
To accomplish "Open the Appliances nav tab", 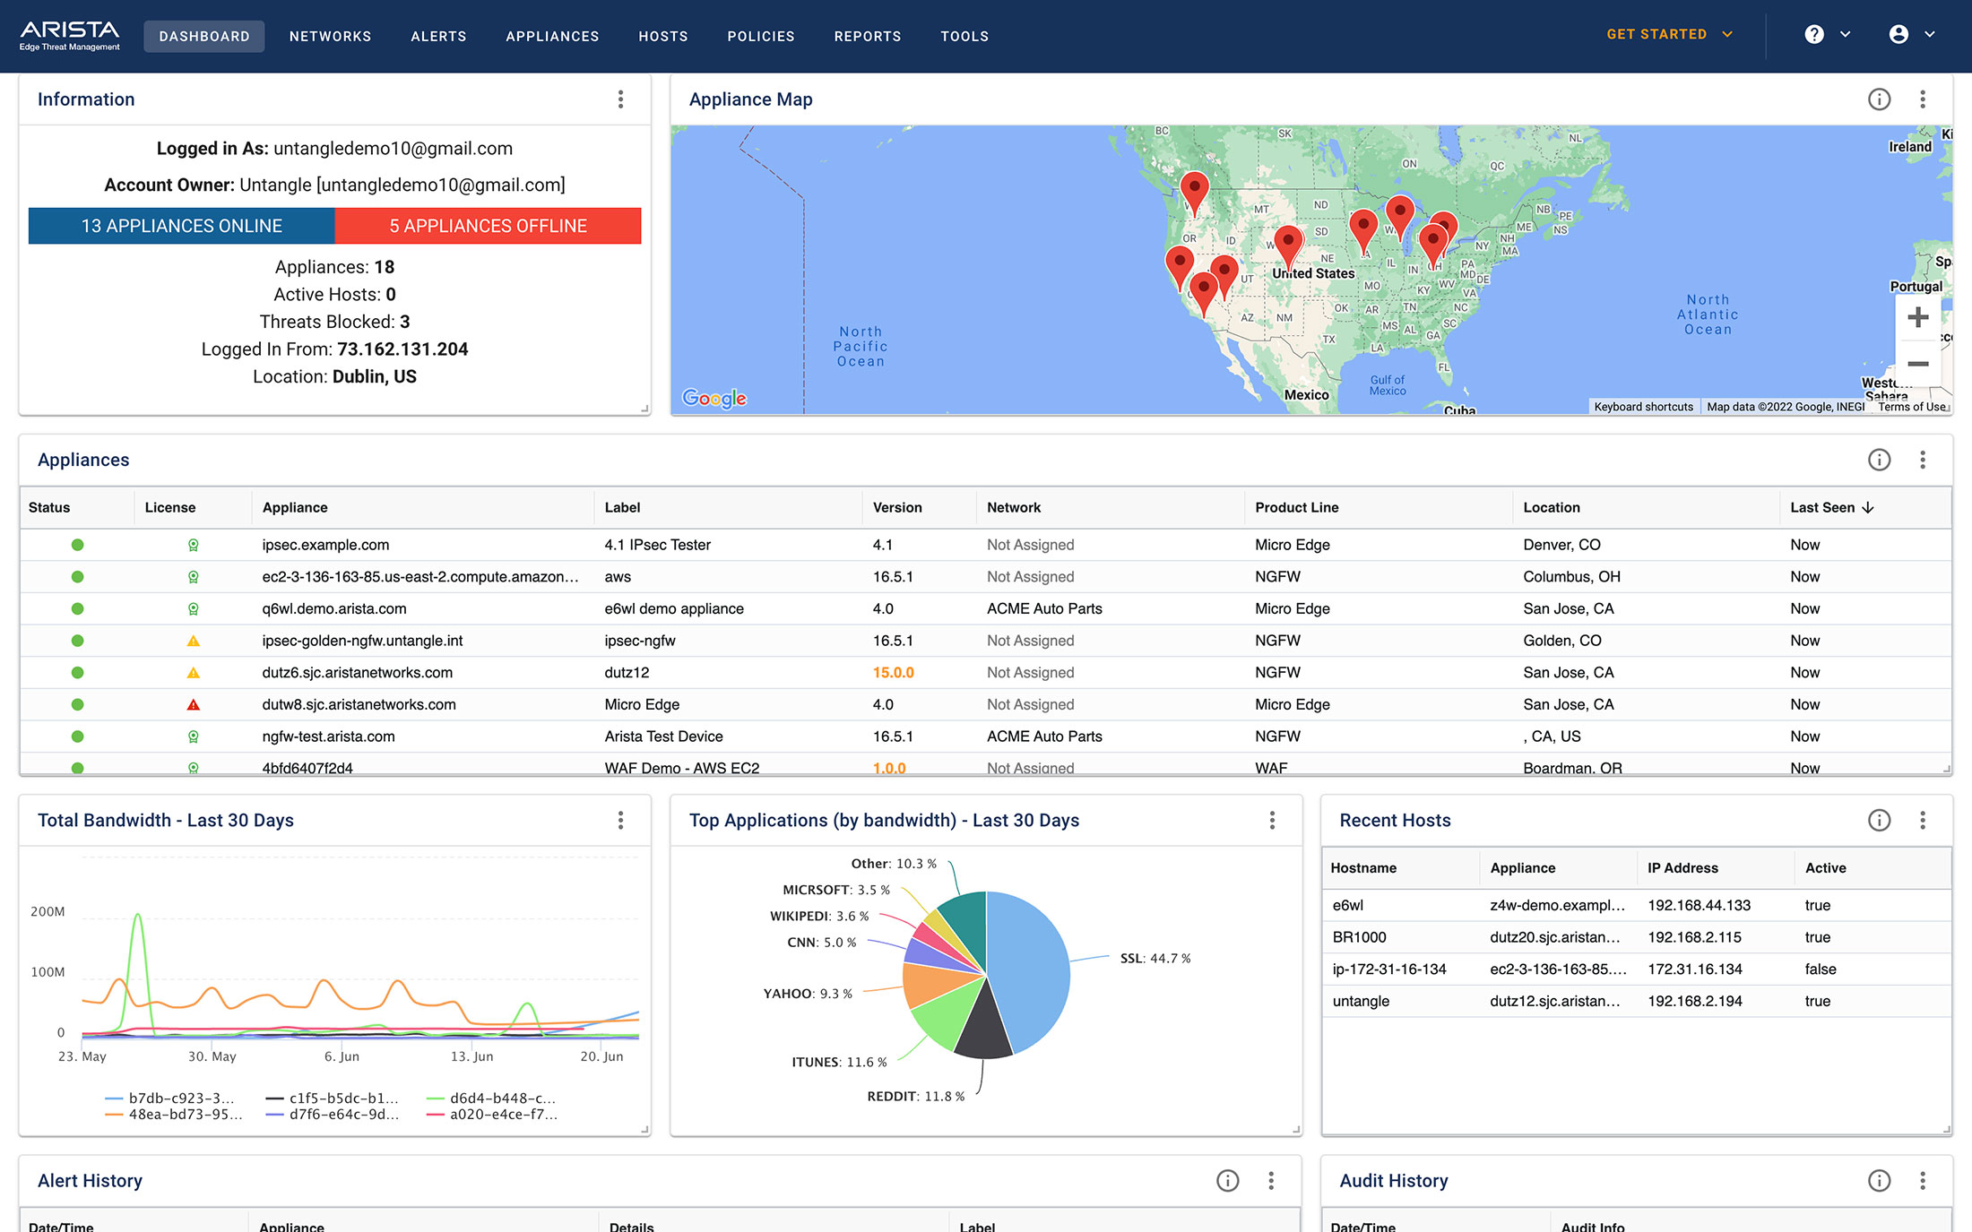I will click(x=552, y=36).
